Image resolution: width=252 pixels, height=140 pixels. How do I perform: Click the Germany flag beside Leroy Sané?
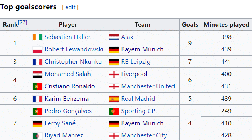click(37, 123)
